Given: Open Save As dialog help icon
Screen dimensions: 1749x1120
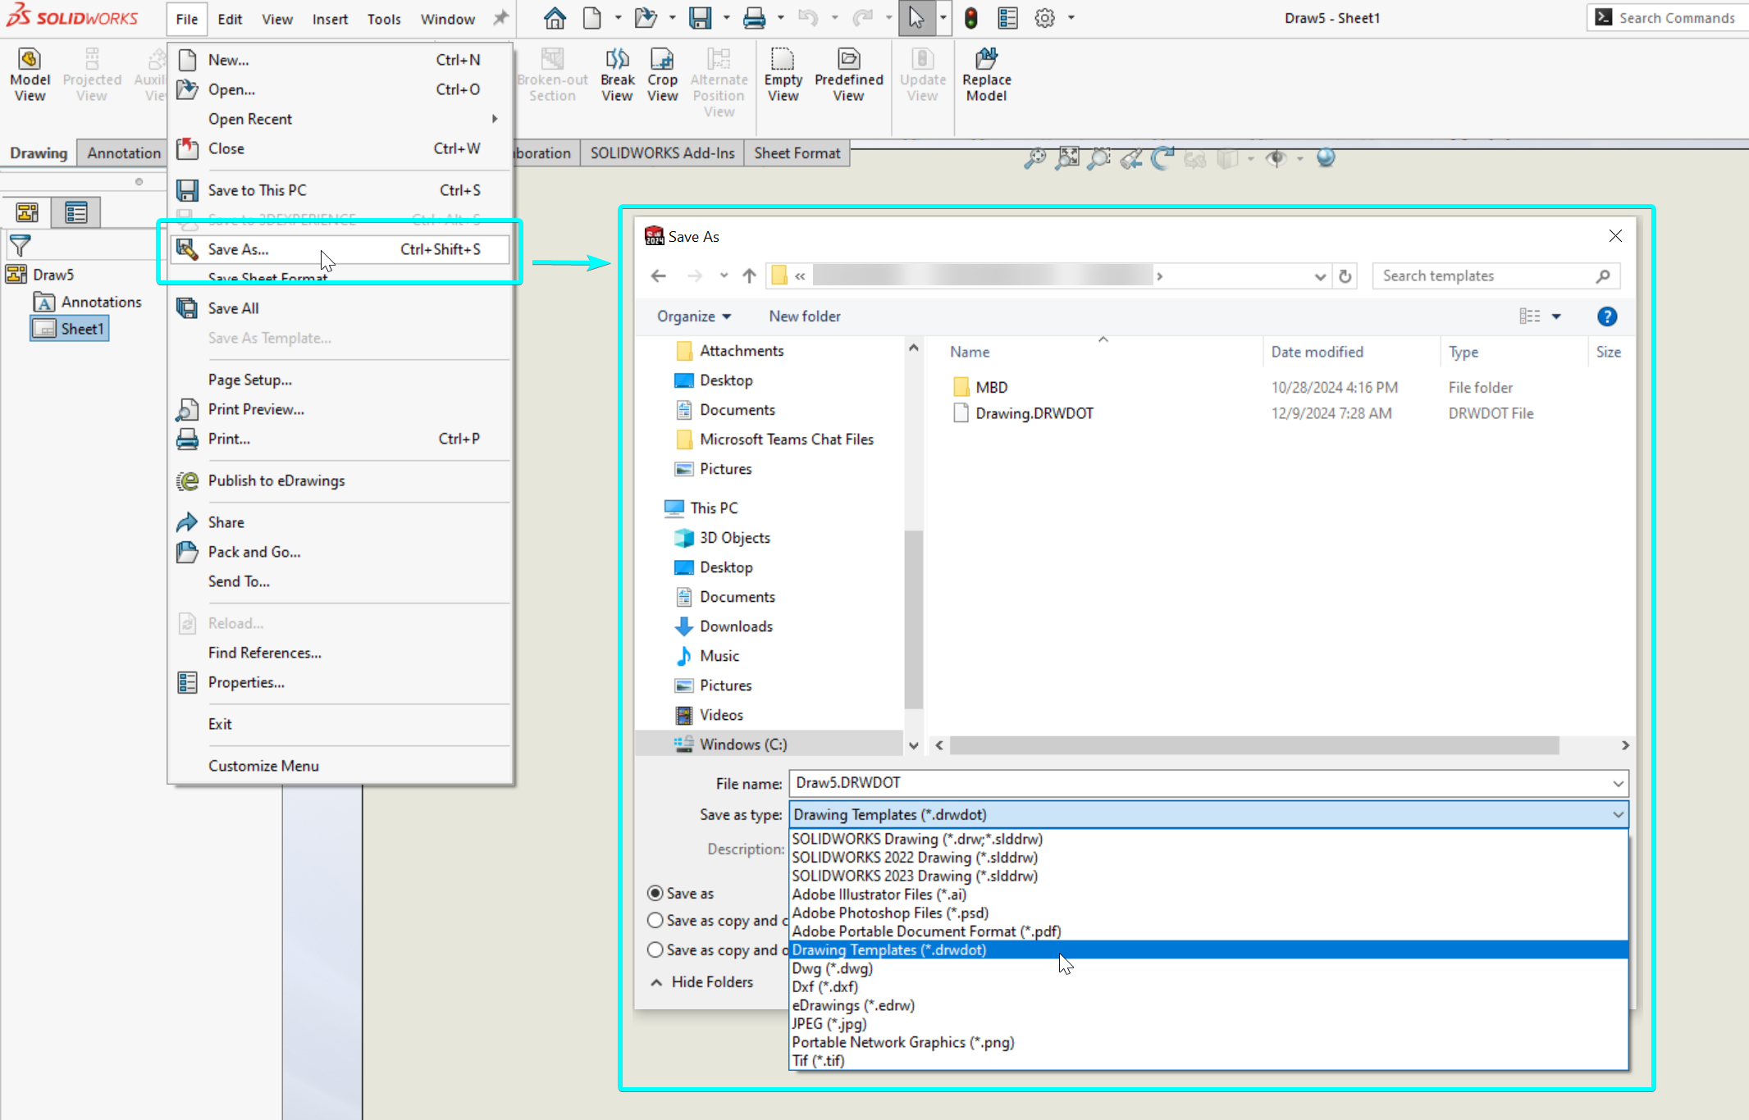Looking at the screenshot, I should point(1606,316).
